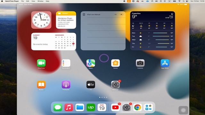This screenshot has width=205, height=115.
Task: Launch the Maps app
Action: (91, 63)
